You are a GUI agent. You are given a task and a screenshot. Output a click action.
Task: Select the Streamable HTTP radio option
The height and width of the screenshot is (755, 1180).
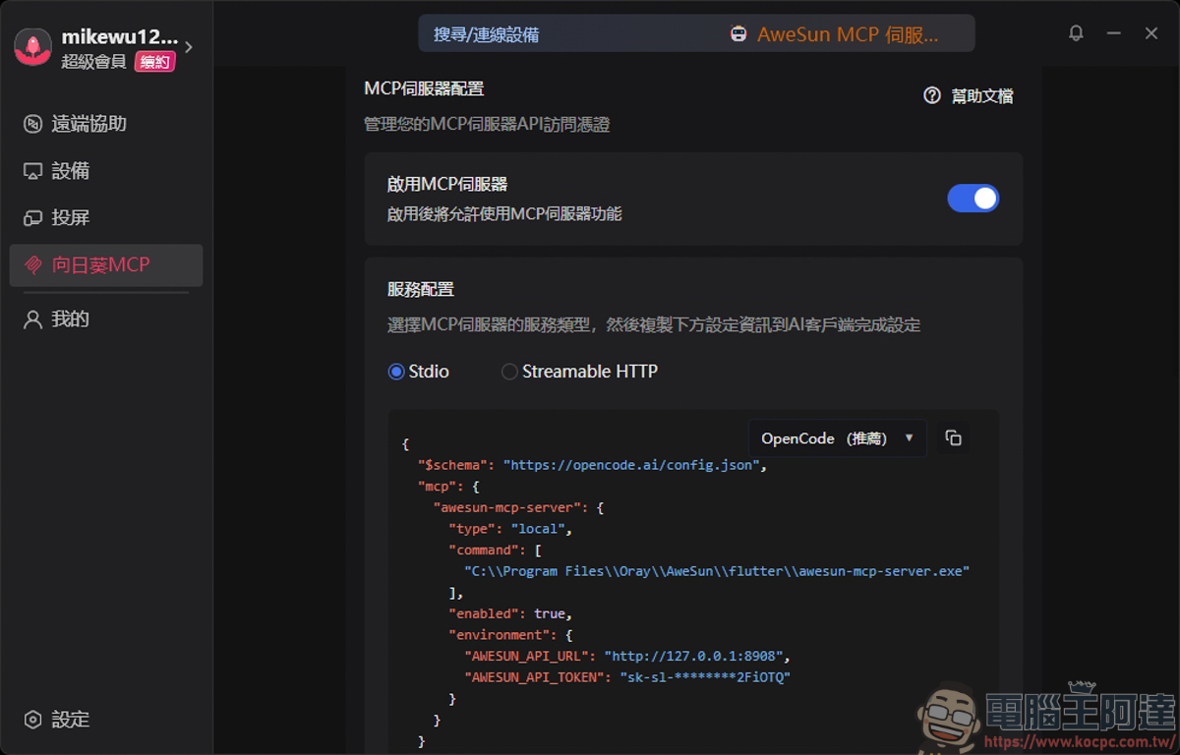(580, 372)
